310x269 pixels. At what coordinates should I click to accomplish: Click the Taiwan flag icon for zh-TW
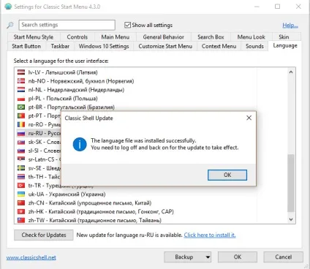[21, 220]
